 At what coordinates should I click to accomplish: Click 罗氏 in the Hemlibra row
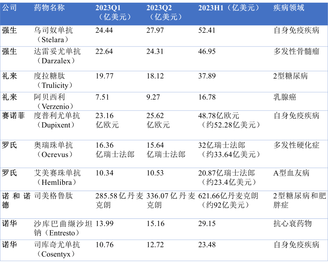(x=10, y=173)
